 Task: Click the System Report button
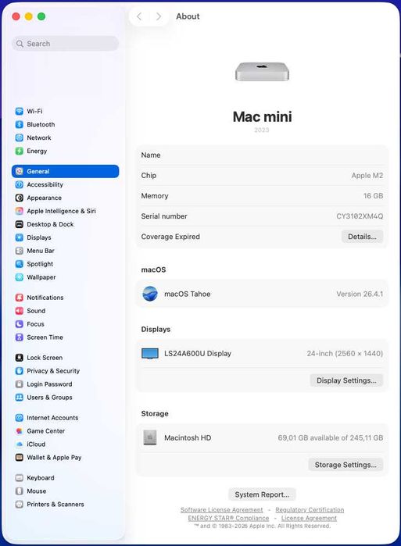click(x=262, y=494)
